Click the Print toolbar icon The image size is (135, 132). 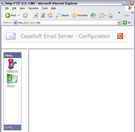pos(110,15)
